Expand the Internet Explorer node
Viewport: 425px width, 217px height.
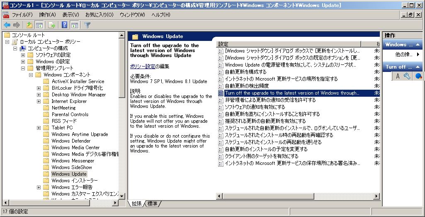point(39,101)
